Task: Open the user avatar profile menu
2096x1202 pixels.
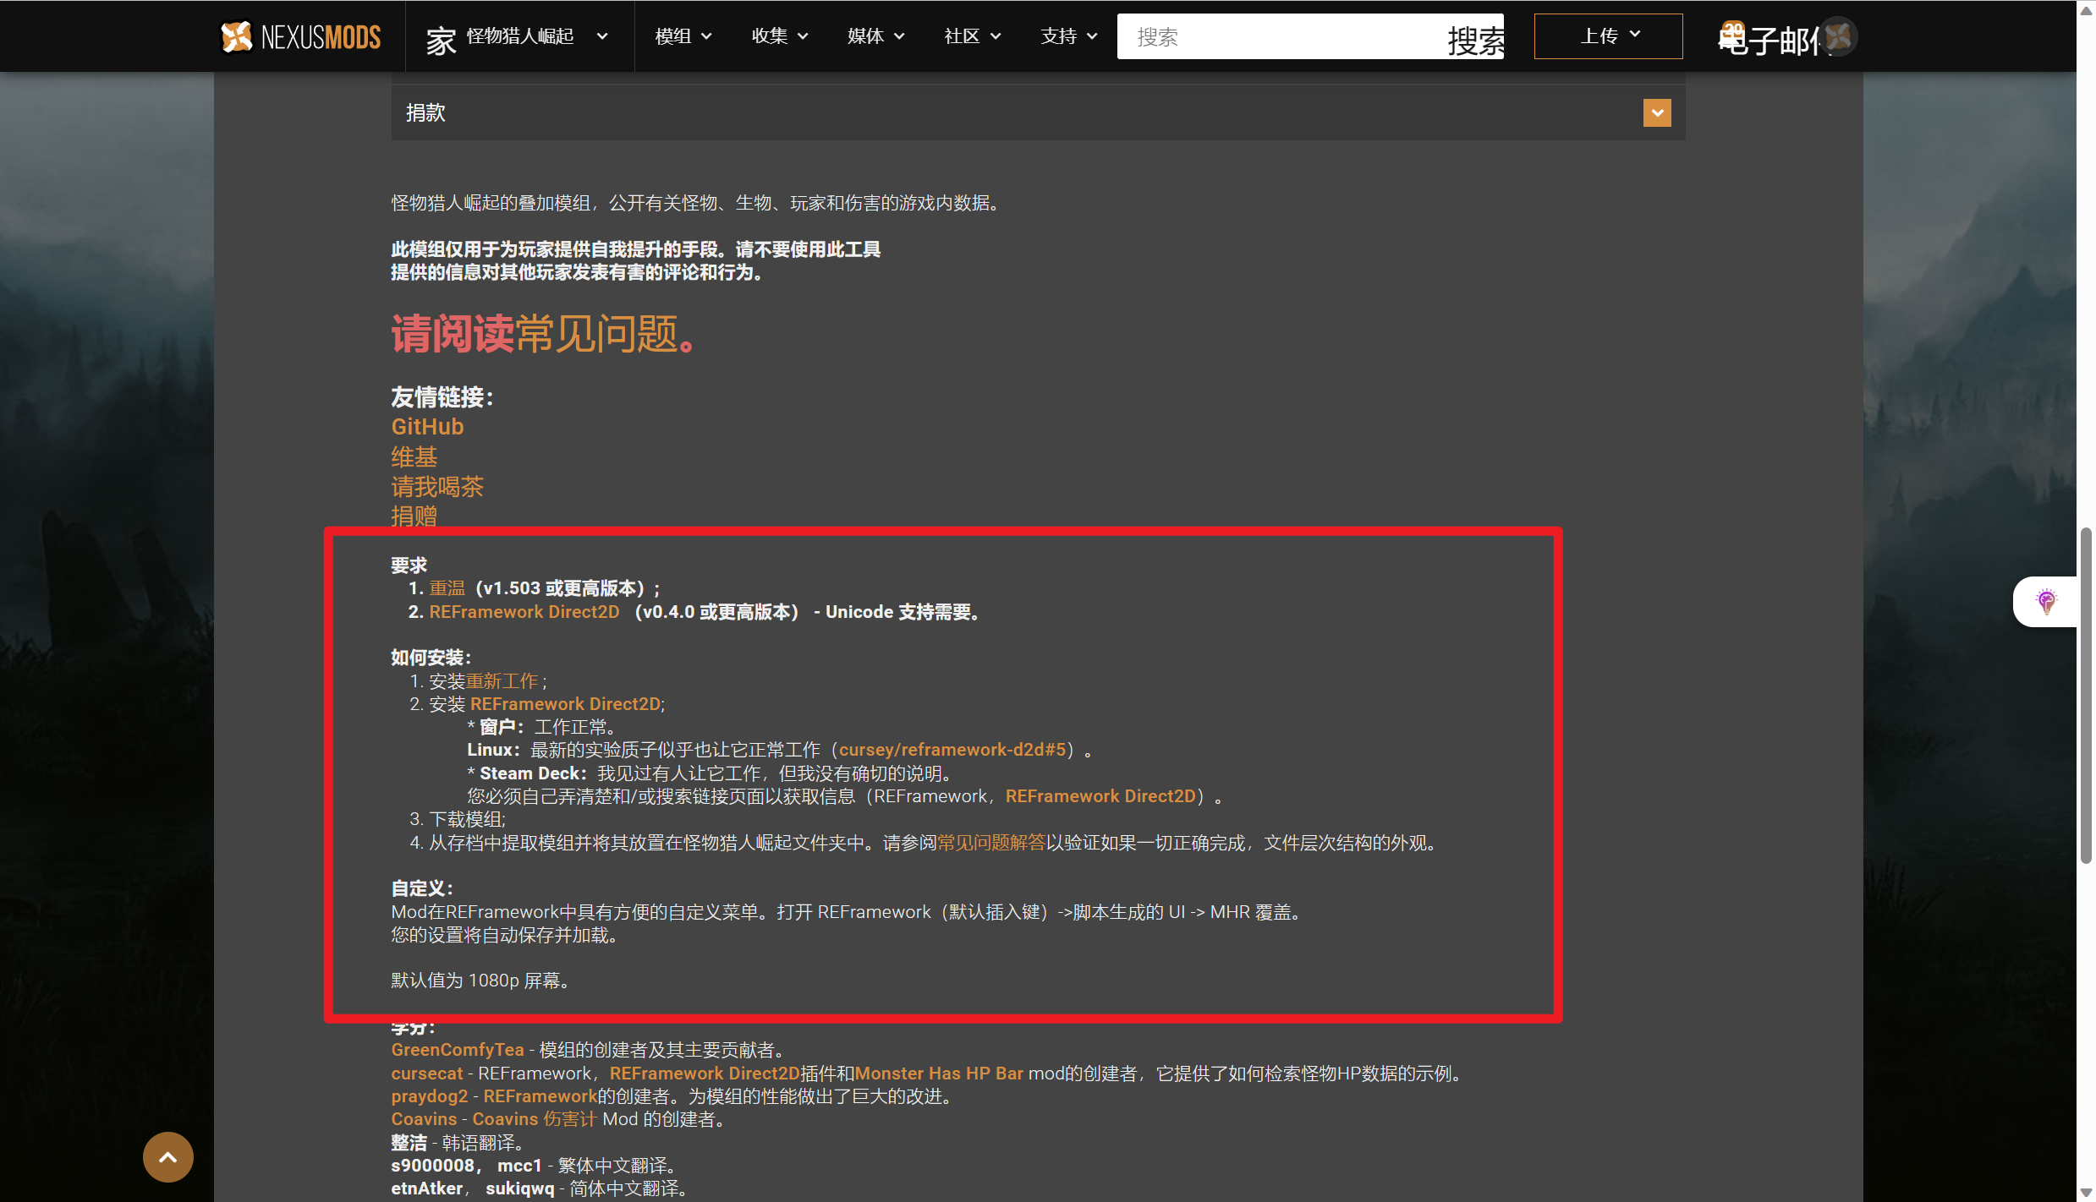Action: 1839,36
